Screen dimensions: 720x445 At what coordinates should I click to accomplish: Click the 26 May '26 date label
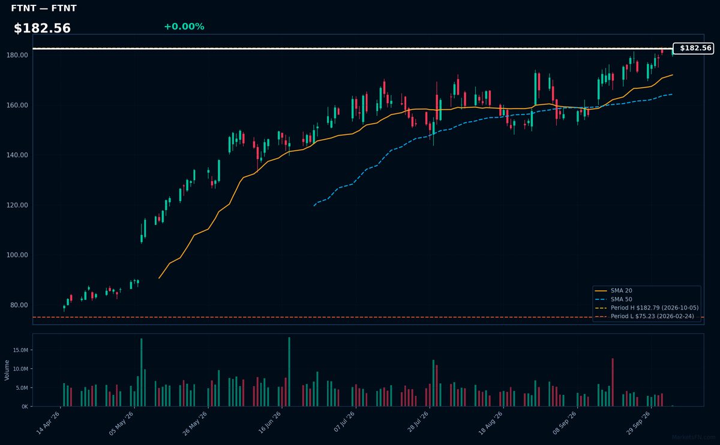196,423
